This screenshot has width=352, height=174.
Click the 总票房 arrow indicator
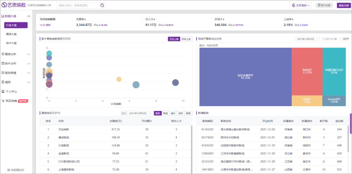pyautogui.click(x=86, y=19)
